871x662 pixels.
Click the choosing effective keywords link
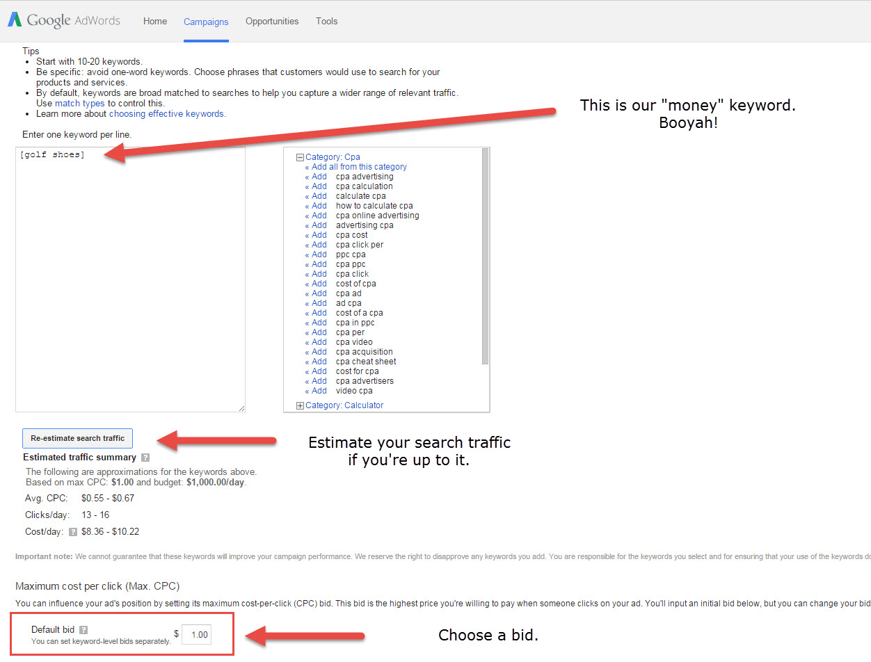click(x=166, y=113)
